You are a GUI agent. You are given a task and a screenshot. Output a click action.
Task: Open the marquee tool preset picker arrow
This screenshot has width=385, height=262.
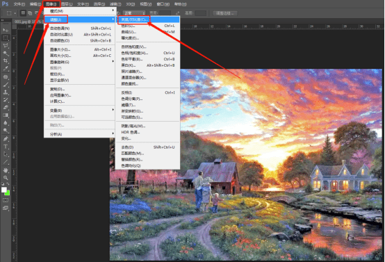[15, 13]
